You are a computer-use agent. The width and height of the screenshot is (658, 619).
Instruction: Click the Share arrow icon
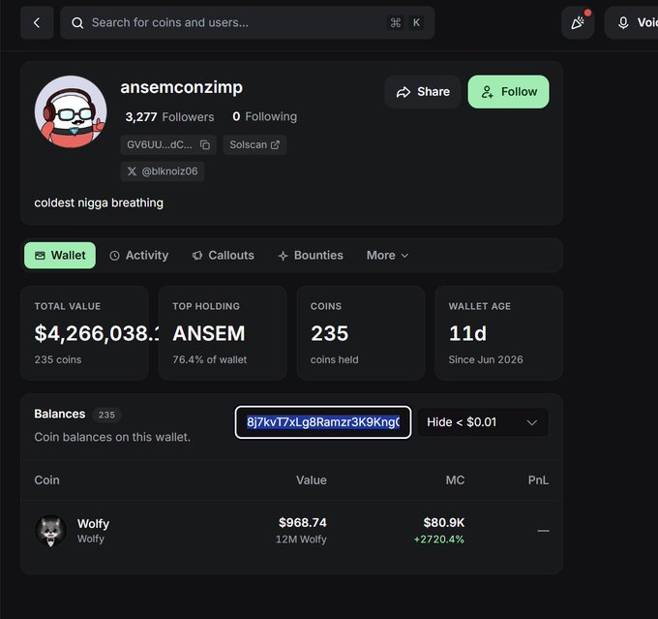point(404,92)
